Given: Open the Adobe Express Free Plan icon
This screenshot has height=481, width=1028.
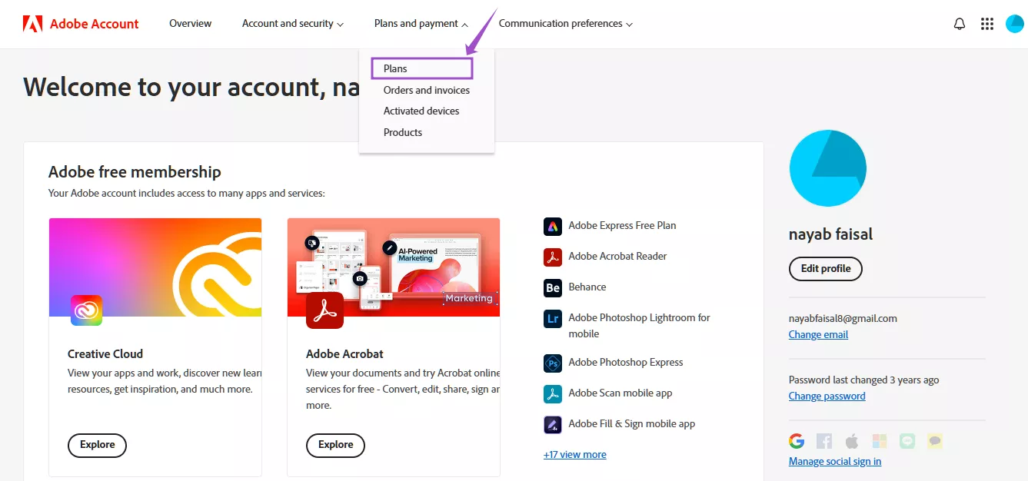Looking at the screenshot, I should tap(553, 225).
